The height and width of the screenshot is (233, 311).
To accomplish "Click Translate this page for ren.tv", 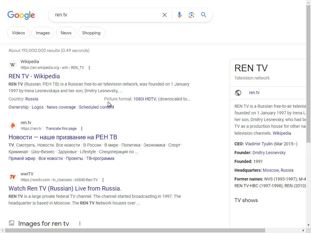I will 61,129.
